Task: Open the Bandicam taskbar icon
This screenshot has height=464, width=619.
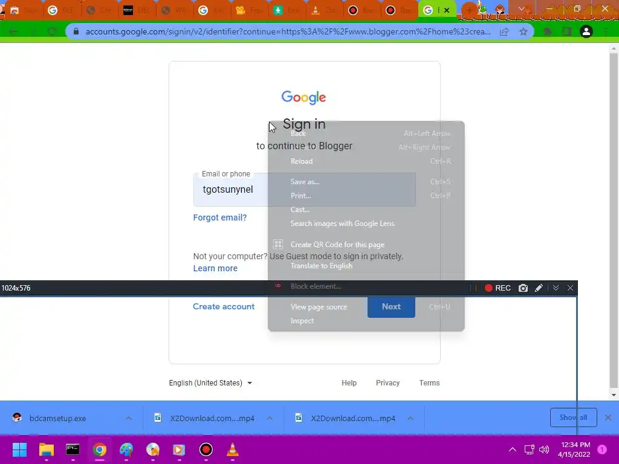Action: pyautogui.click(x=206, y=449)
